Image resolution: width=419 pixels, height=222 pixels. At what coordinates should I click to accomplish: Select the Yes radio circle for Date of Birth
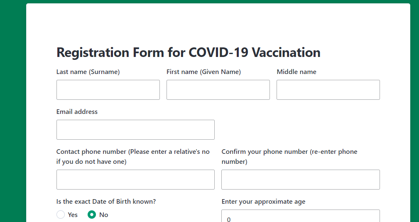tap(61, 215)
